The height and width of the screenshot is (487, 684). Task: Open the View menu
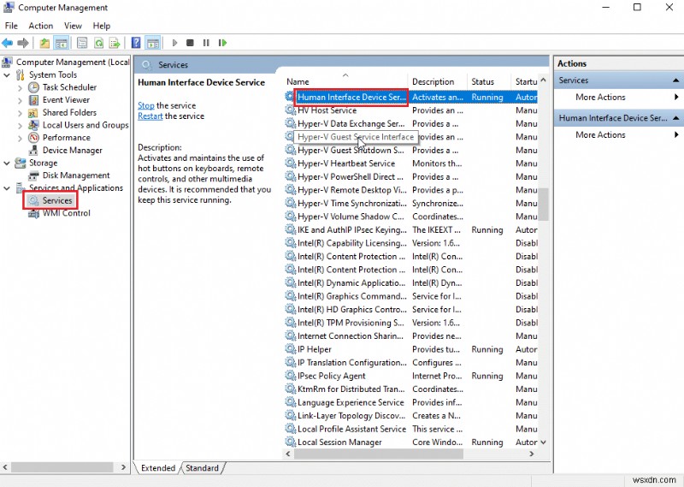(73, 26)
